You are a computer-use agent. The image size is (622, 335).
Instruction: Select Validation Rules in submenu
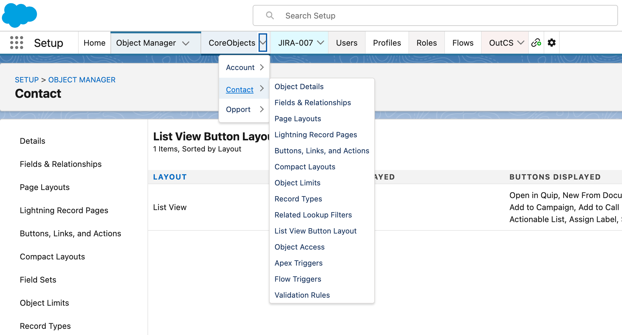point(302,295)
